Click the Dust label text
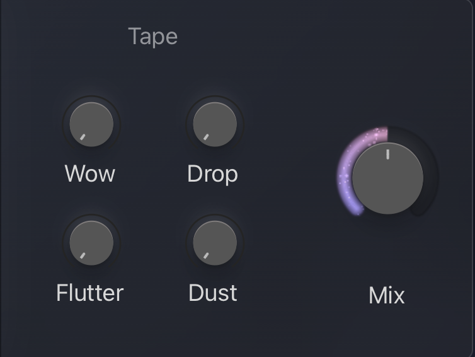475x357 pixels. click(x=213, y=293)
